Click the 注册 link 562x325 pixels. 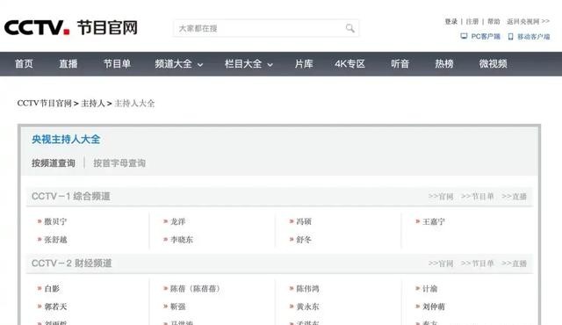pos(472,21)
